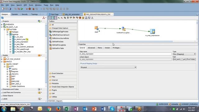
Task: Open the Models panel menu dropdown arrow
Action: [x=41, y=55]
